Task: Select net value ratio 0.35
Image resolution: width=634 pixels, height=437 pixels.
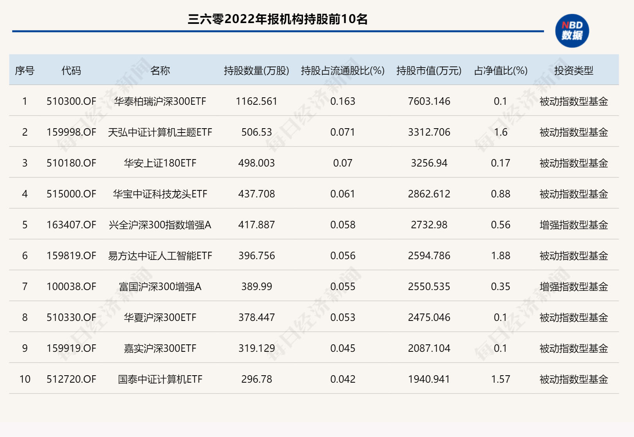Action: point(501,287)
